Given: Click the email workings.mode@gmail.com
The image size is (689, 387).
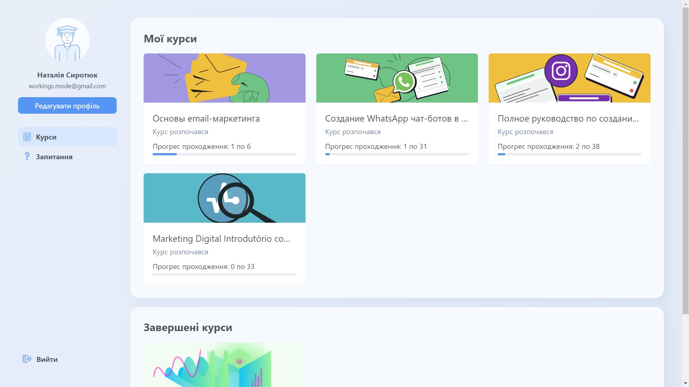Looking at the screenshot, I should [67, 86].
